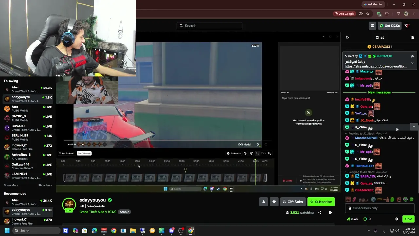Select BERLIN_BR in the Following list
The width and height of the screenshot is (419, 236).
[x=28, y=137]
